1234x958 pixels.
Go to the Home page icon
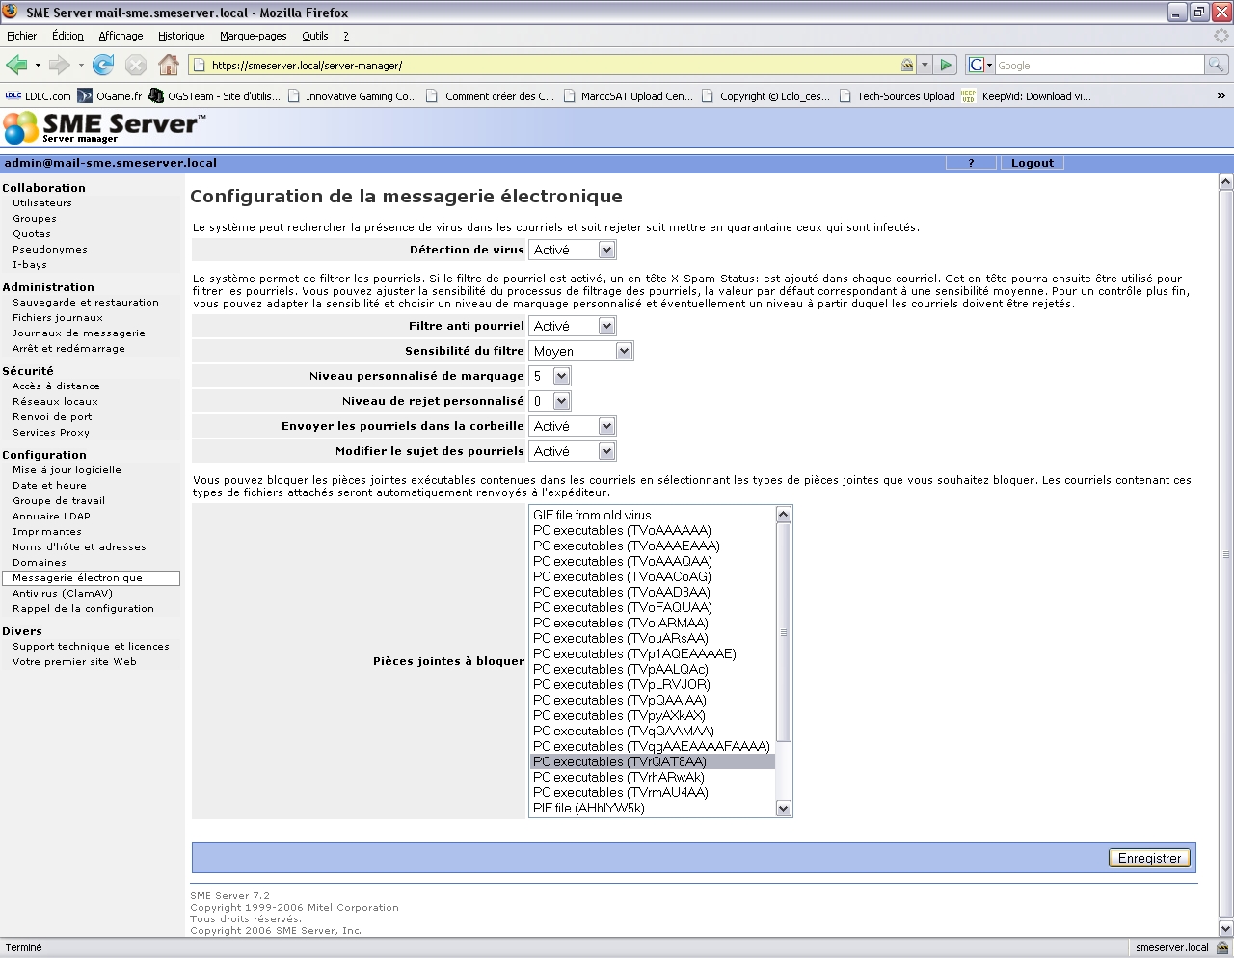[x=169, y=65]
